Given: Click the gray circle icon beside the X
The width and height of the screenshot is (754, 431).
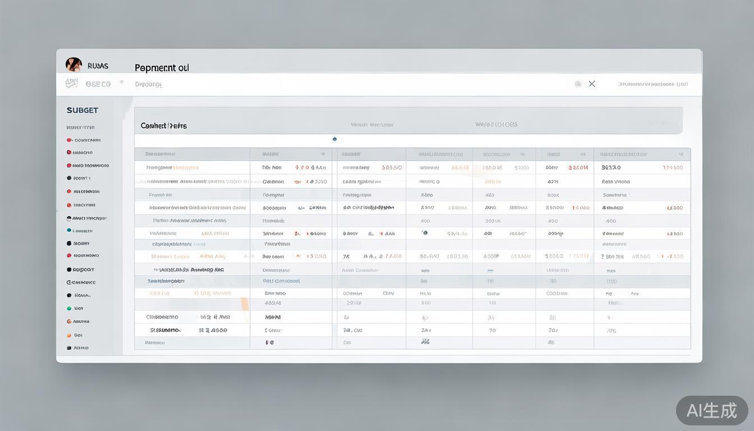Looking at the screenshot, I should click(x=578, y=84).
